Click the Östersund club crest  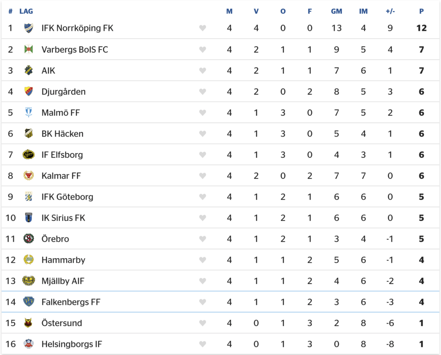pos(28,323)
